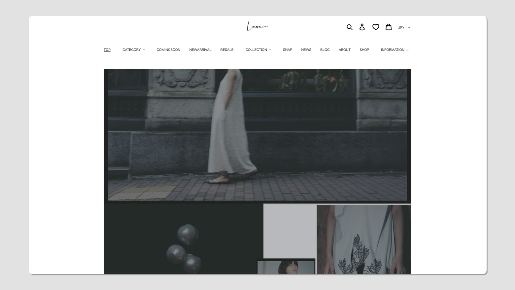
Task: Open the COMINGSOON page
Action: click(x=168, y=50)
